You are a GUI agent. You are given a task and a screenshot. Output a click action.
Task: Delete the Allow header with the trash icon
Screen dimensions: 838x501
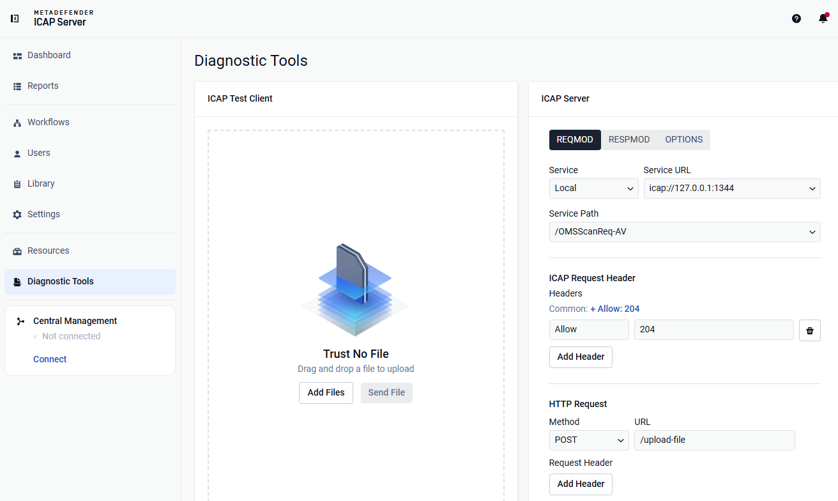(810, 330)
